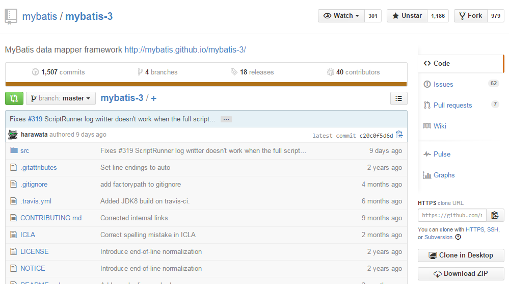Click the Graphs bar chart icon
This screenshot has height=284, width=509.
tap(427, 175)
